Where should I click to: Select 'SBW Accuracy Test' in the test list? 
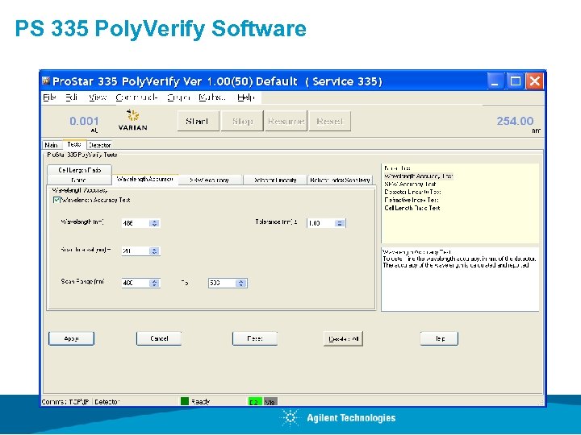point(410,184)
